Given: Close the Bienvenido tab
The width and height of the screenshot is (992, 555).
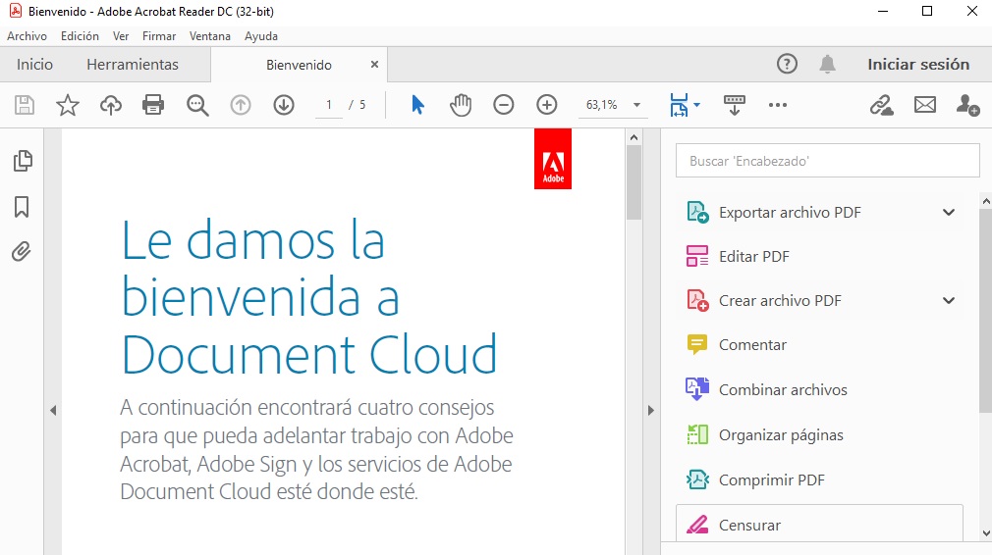Looking at the screenshot, I should 374,65.
